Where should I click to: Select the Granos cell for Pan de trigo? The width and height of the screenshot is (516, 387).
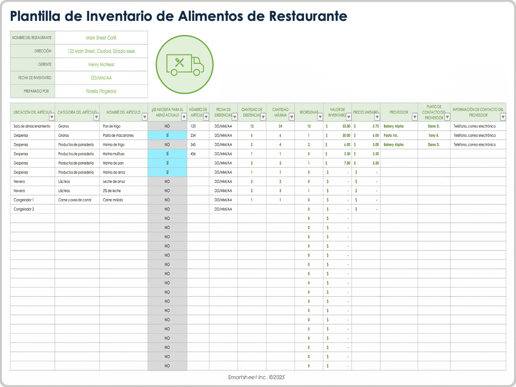tap(77, 126)
